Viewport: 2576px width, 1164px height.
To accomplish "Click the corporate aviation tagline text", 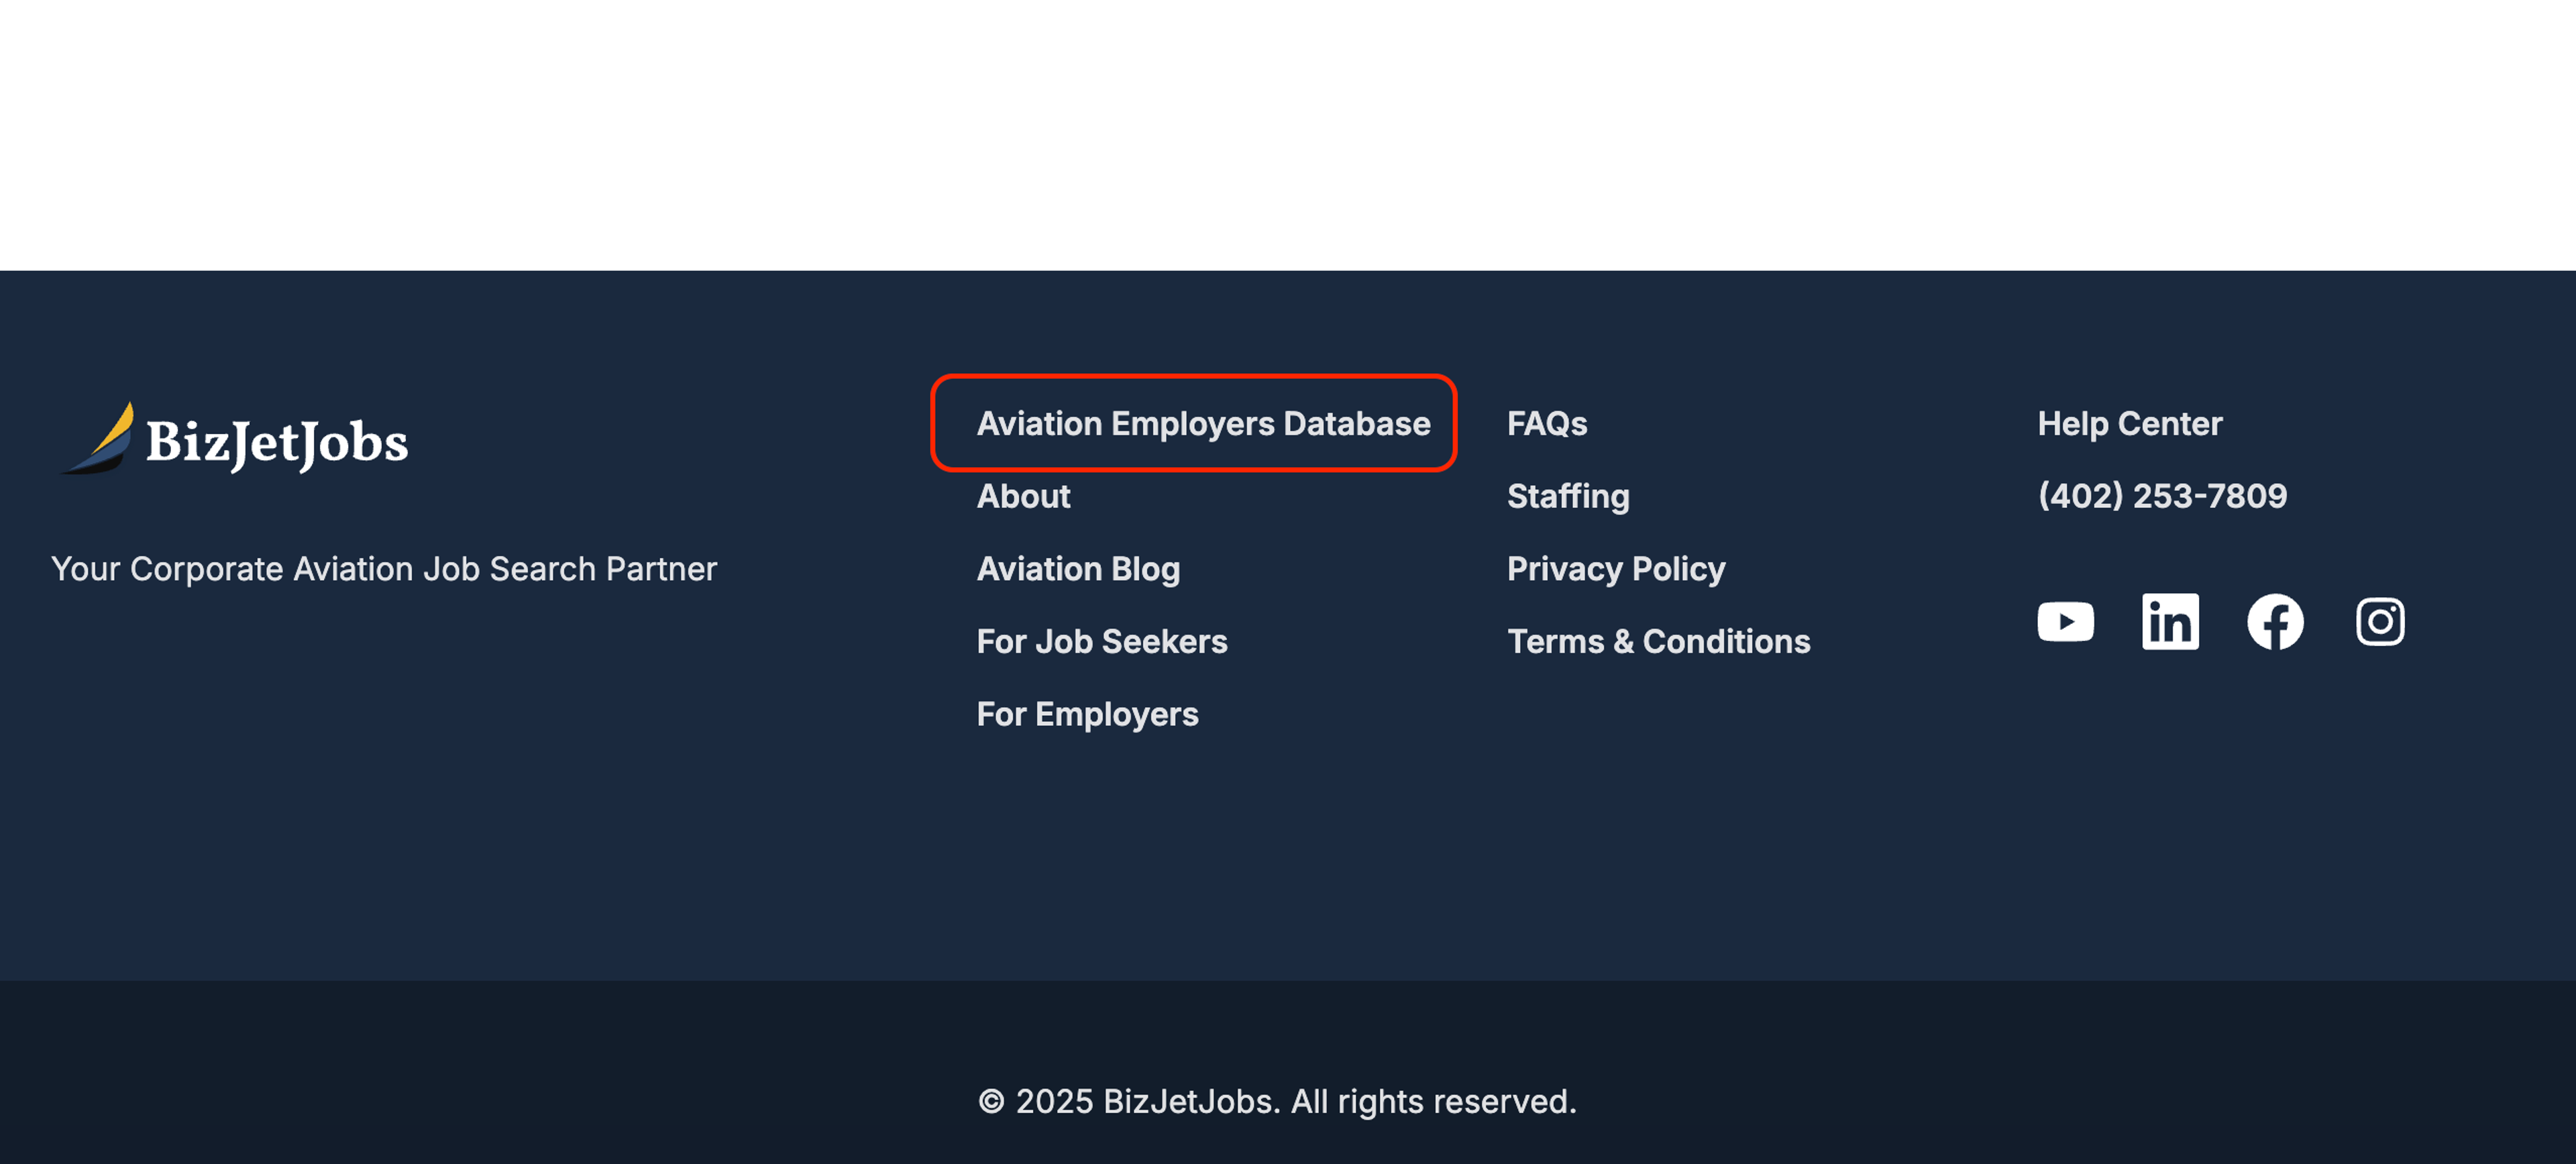I will [x=384, y=569].
